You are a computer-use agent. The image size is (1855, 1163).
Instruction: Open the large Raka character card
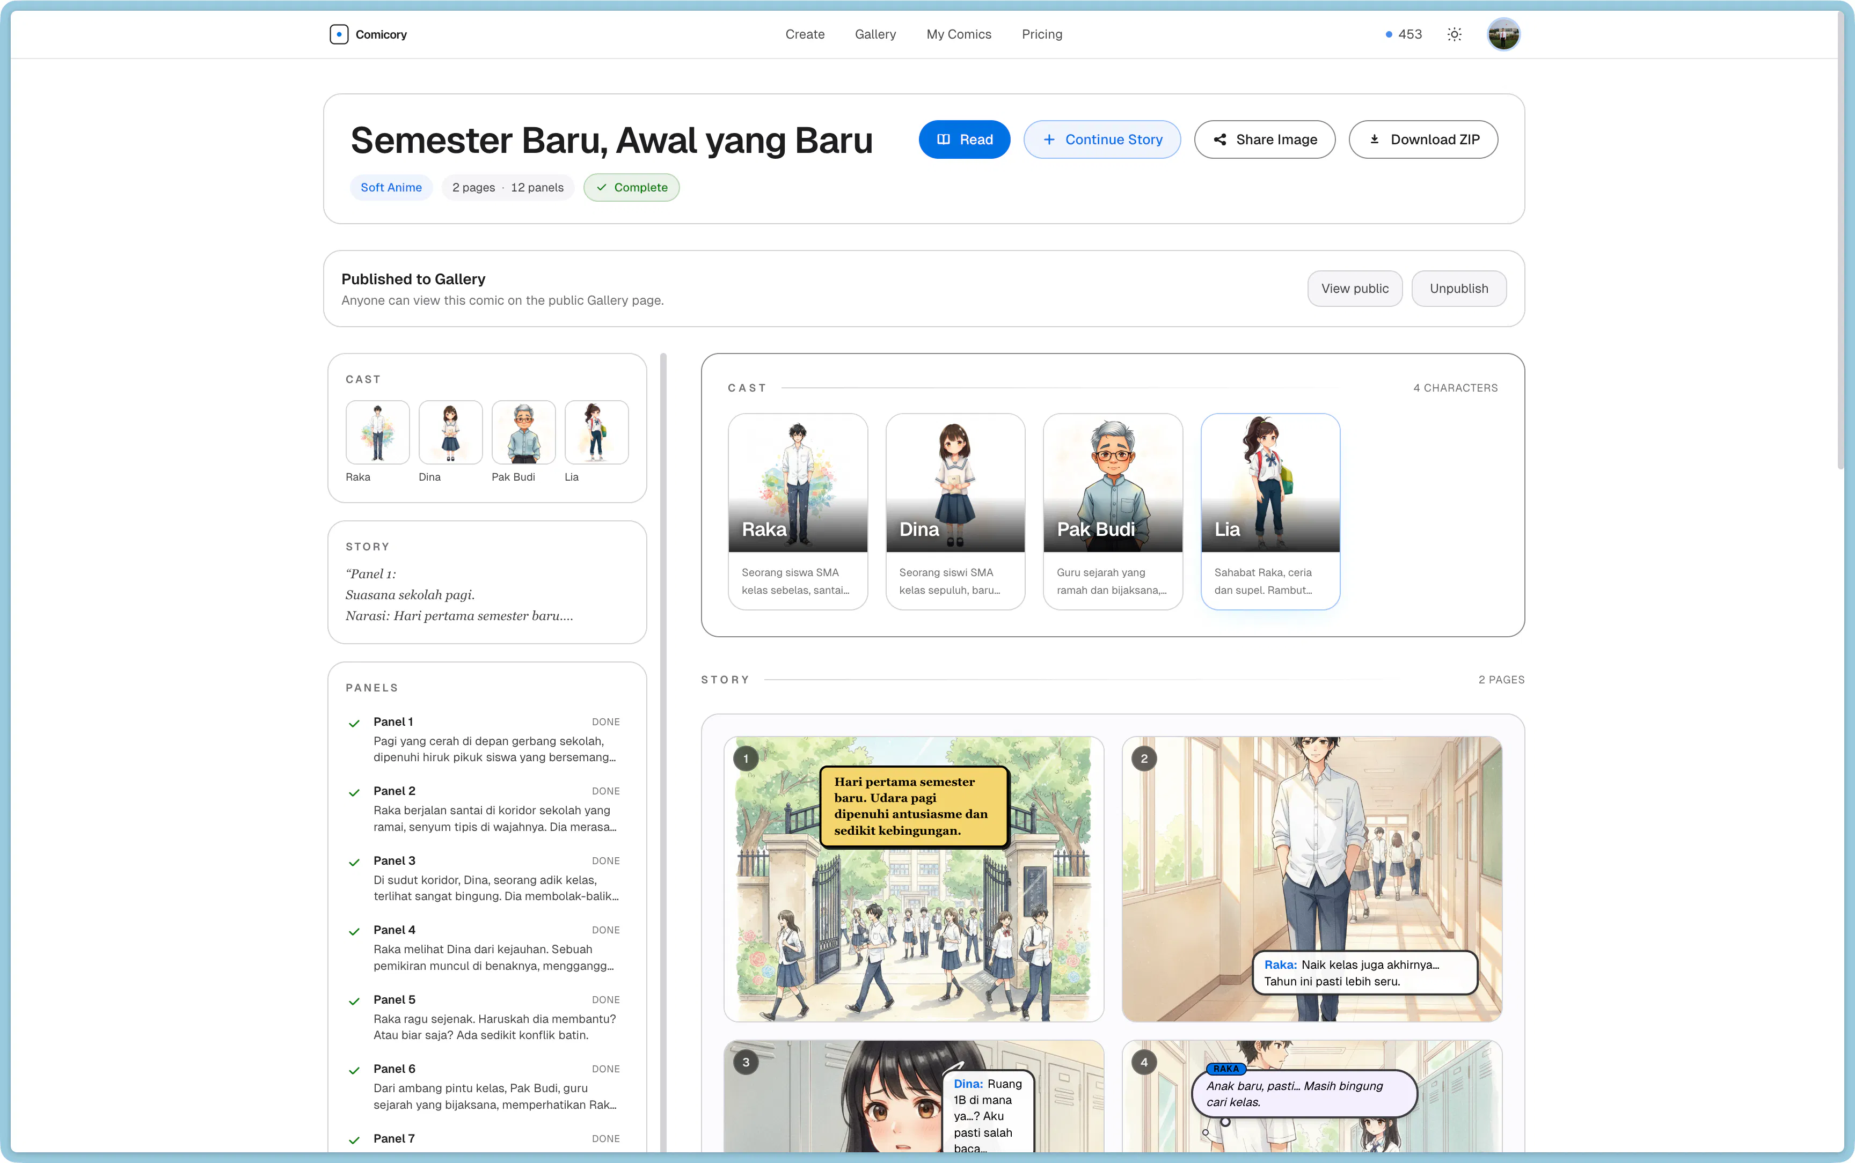pyautogui.click(x=798, y=512)
